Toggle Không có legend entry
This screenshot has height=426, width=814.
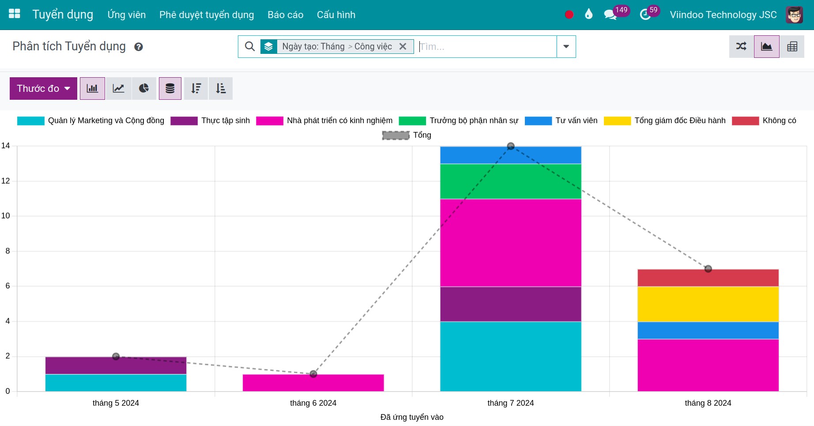pyautogui.click(x=764, y=121)
